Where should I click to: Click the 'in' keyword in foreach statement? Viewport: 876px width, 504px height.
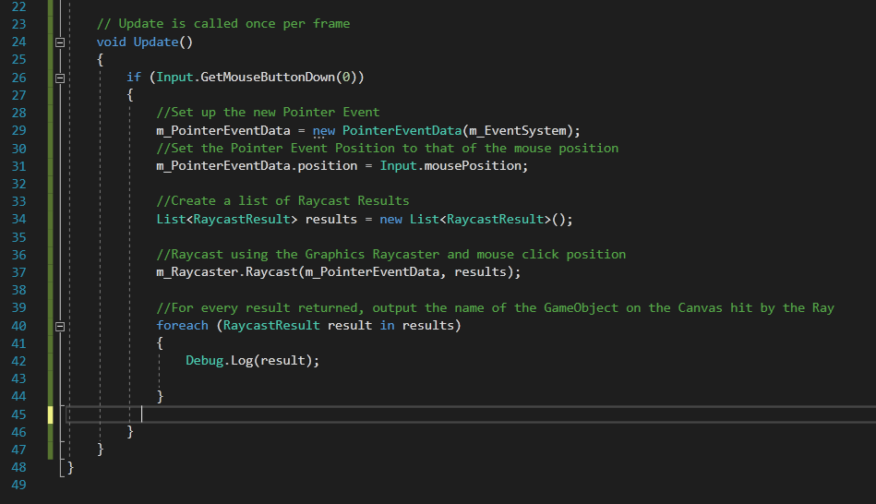pos(387,325)
